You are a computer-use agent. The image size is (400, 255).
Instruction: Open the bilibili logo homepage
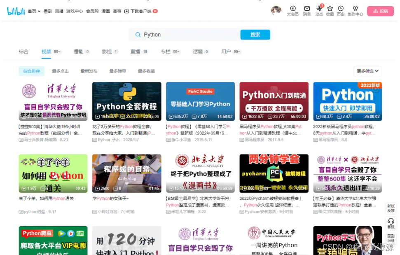pyautogui.click(x=16, y=11)
